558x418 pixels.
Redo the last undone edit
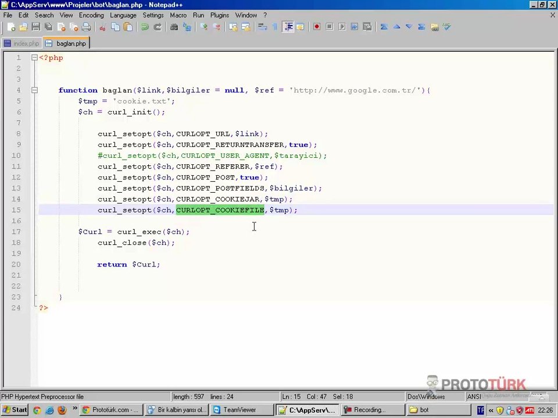click(158, 27)
